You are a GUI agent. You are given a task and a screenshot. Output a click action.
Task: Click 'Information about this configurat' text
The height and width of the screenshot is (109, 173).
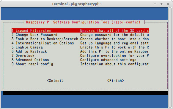click(x=114, y=64)
